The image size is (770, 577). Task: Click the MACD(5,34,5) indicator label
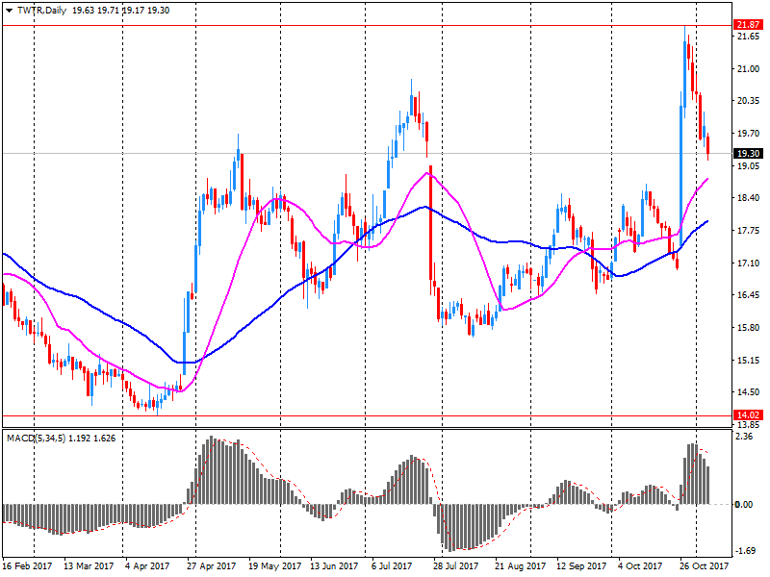tap(36, 439)
